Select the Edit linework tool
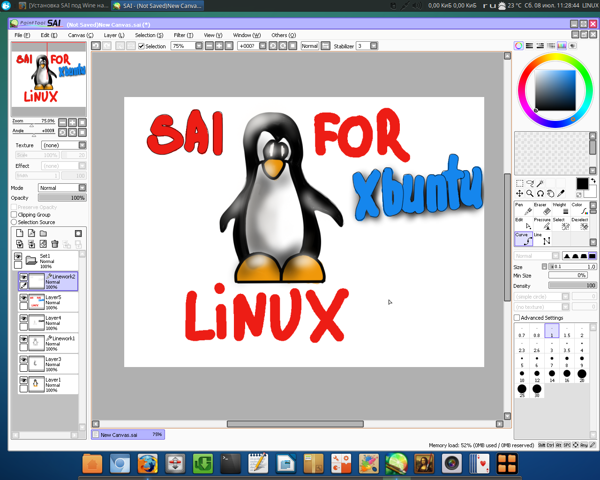The image size is (600, 480). 524,224
